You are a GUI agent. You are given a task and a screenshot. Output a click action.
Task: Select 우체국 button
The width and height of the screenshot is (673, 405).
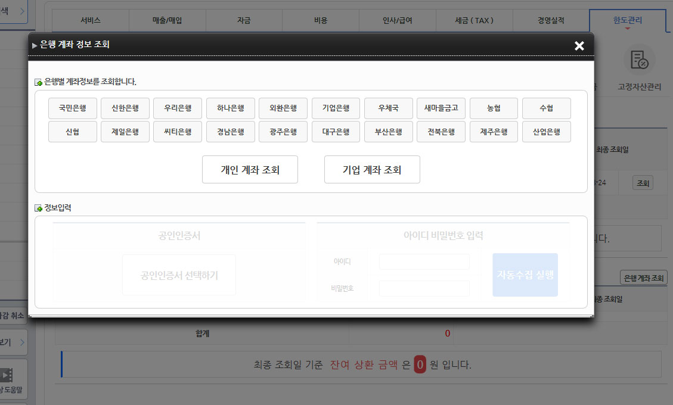tap(389, 108)
